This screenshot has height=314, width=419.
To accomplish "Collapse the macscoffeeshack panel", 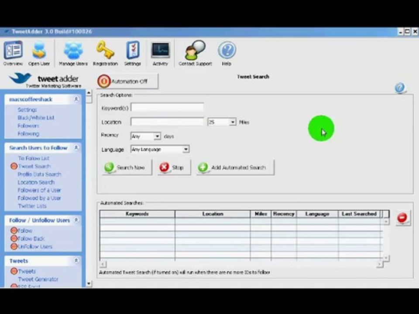I will point(76,99).
